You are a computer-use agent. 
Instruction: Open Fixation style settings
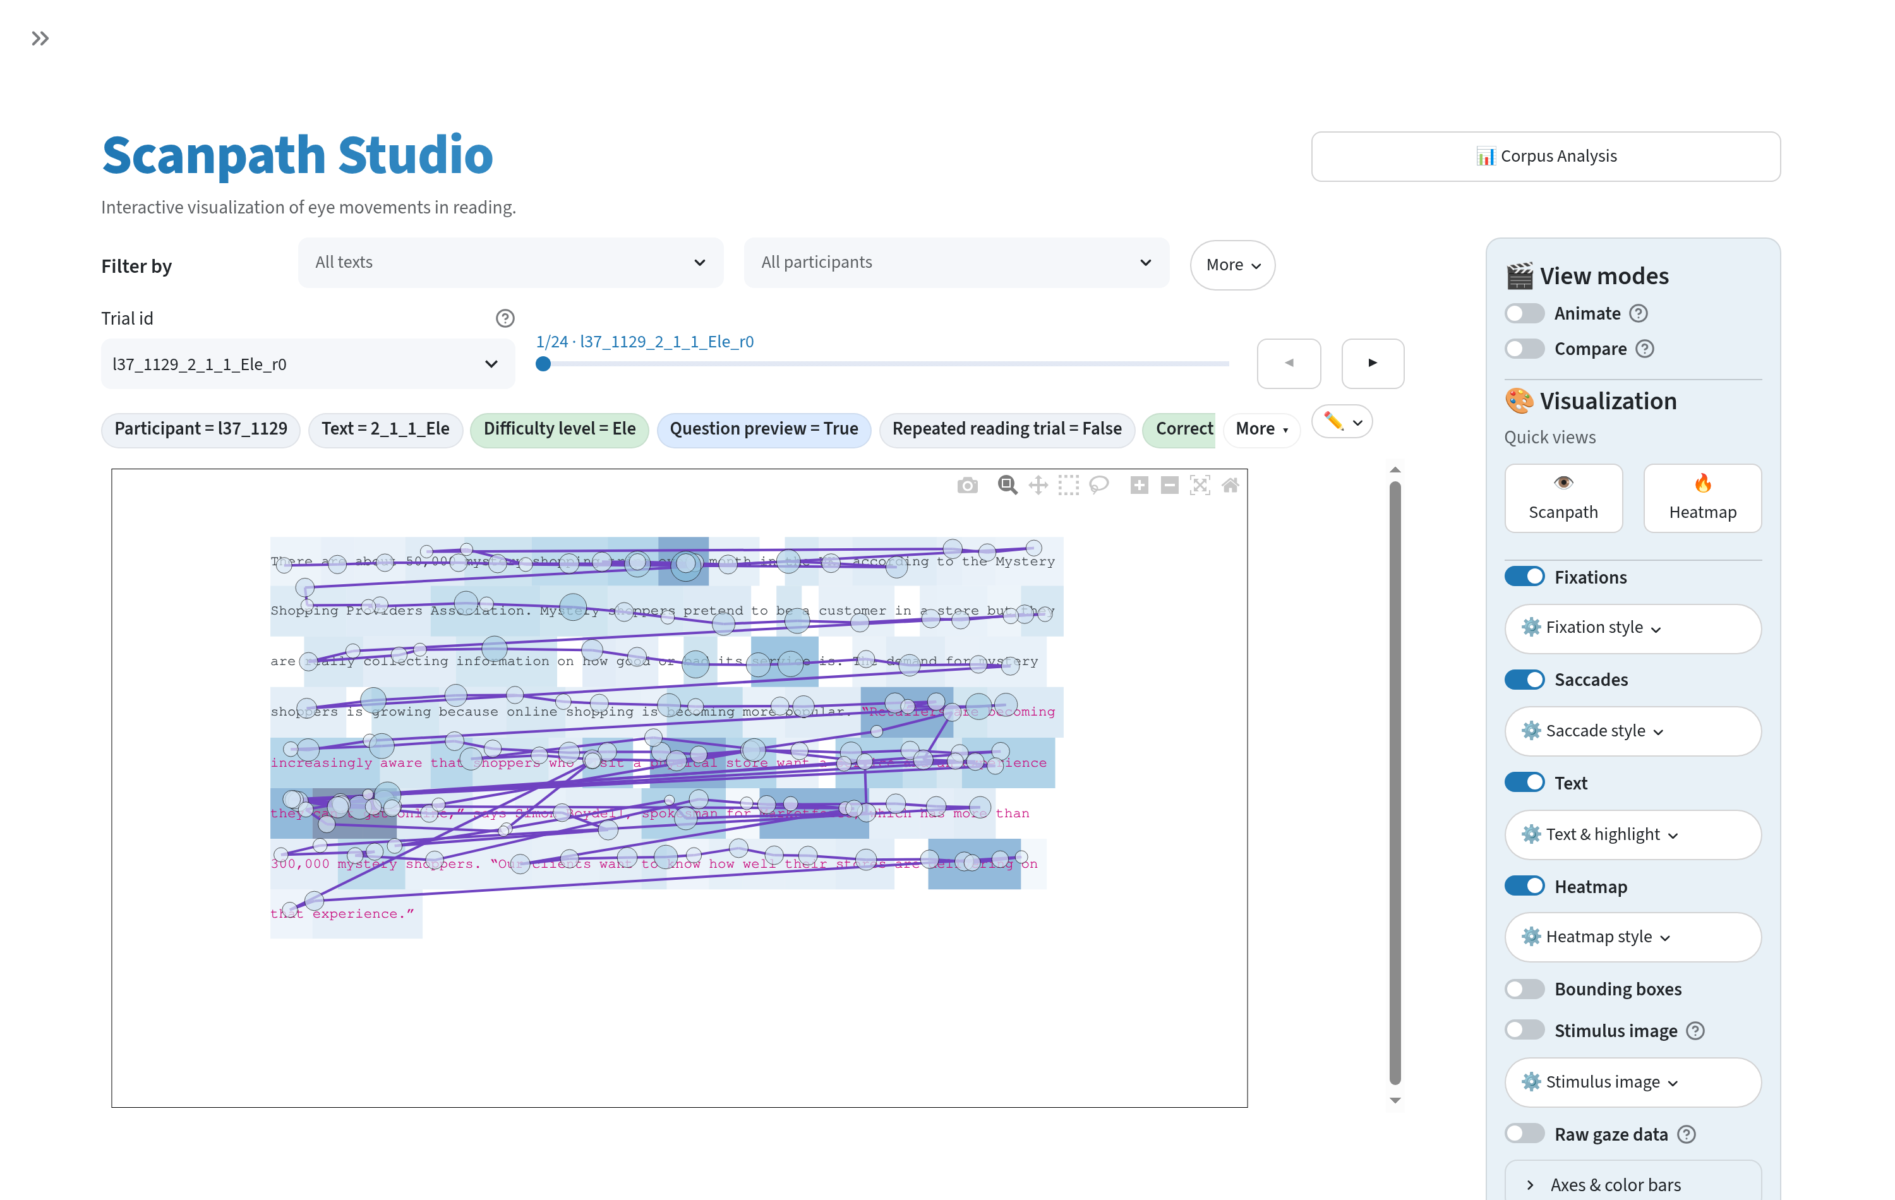(x=1632, y=628)
